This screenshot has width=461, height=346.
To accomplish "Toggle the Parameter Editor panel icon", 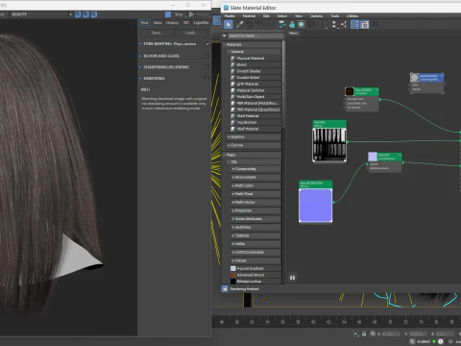I will point(365,24).
